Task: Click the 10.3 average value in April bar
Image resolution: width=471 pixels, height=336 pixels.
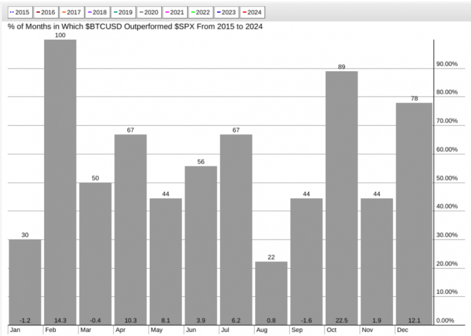Action: (x=131, y=321)
